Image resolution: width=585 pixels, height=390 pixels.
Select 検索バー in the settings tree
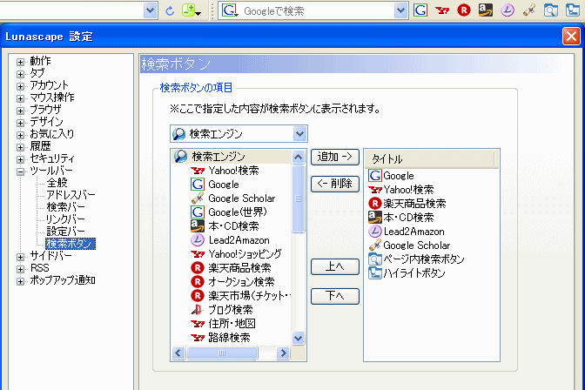[65, 207]
